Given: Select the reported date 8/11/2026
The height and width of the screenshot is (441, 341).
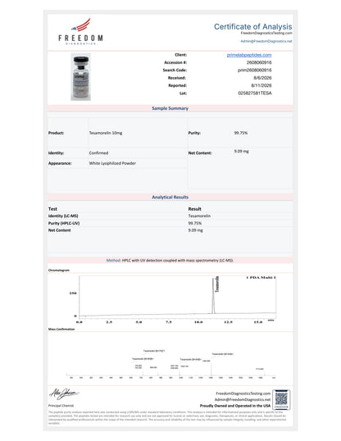Looking at the screenshot, I should pyautogui.click(x=261, y=85).
